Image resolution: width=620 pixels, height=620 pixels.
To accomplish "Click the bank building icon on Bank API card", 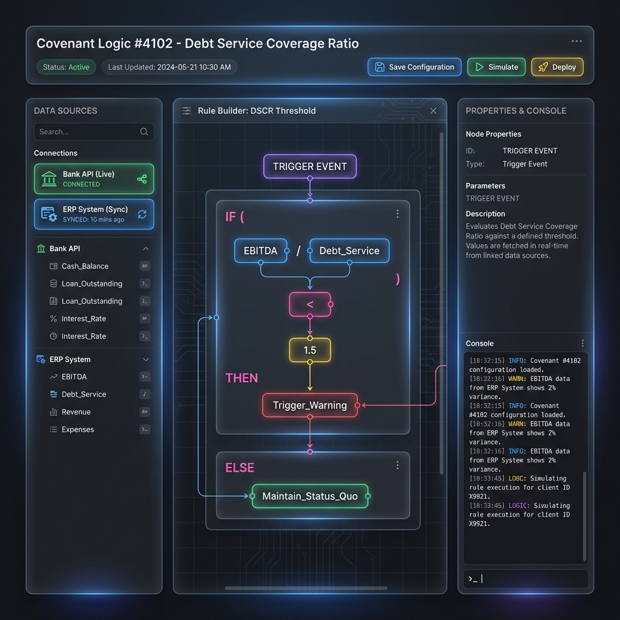I will (49, 179).
